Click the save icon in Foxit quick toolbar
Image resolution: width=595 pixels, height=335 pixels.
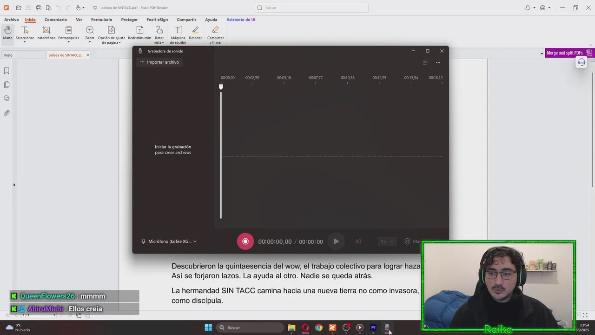pyautogui.click(x=29, y=8)
